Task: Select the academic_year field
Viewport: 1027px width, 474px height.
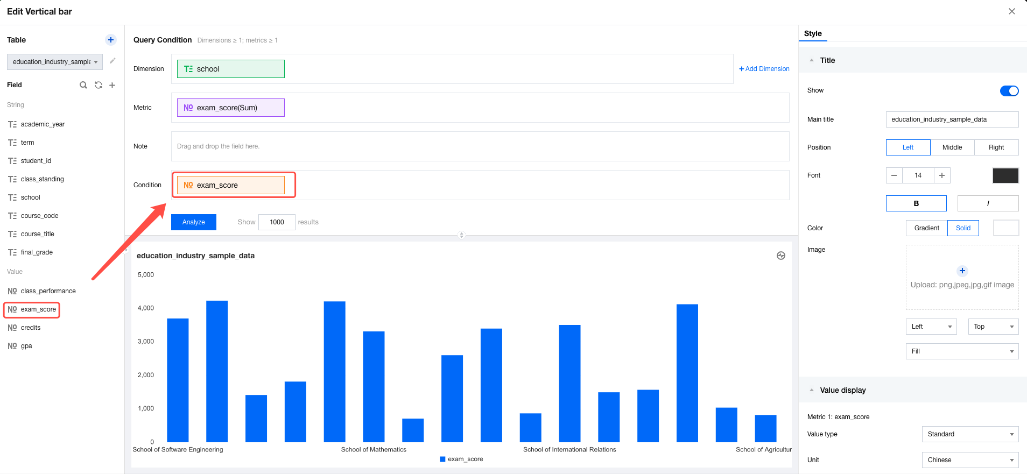Action: [43, 124]
